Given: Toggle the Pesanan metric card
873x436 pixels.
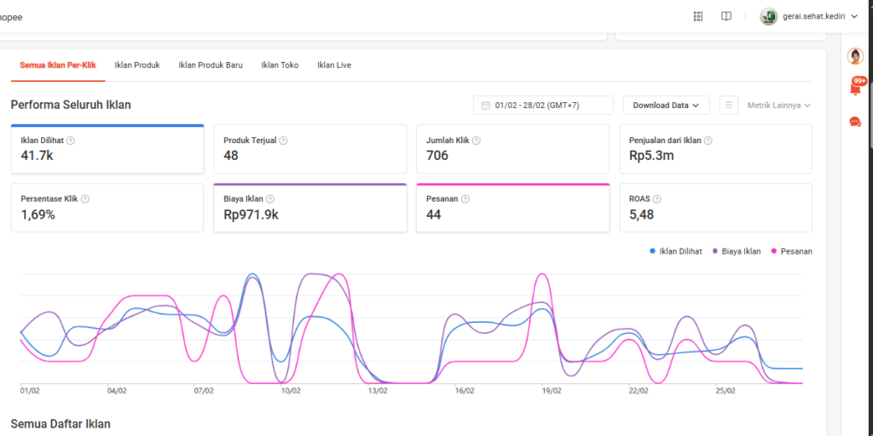Looking at the screenshot, I should 512,208.
